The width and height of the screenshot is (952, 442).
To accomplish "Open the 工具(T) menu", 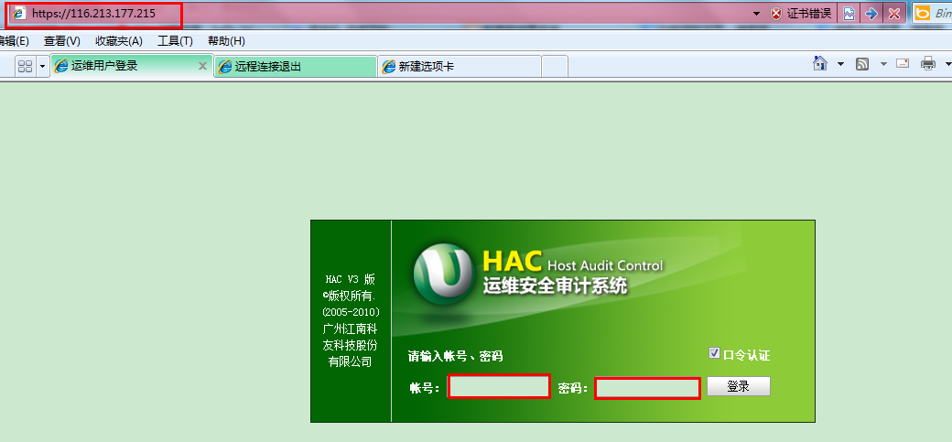I will [175, 41].
